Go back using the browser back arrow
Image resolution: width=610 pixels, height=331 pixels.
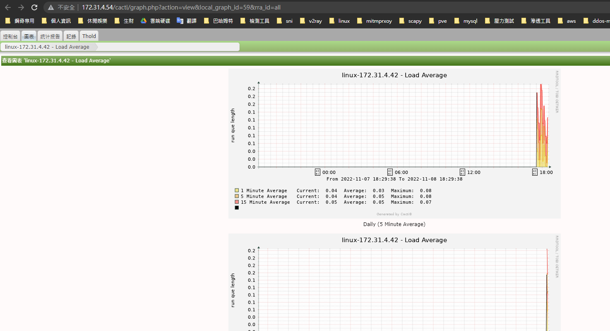pyautogui.click(x=8, y=7)
